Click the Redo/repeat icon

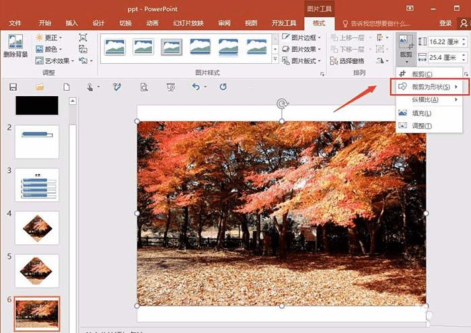[223, 87]
